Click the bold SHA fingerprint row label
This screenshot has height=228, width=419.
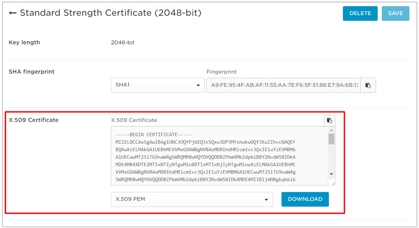tap(31, 72)
